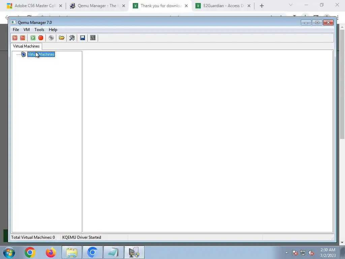Open the File menu
This screenshot has width=345, height=259.
[16, 30]
